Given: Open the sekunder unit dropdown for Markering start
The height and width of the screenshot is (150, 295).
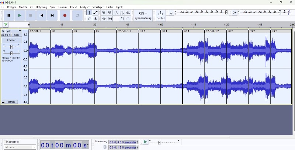Looking at the screenshot, I should point(137,142).
